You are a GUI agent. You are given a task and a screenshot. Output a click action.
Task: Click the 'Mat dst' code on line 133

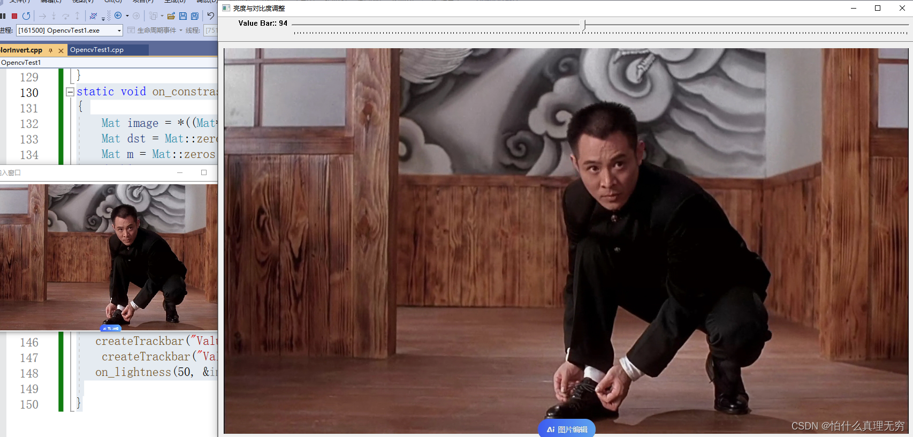pos(124,139)
